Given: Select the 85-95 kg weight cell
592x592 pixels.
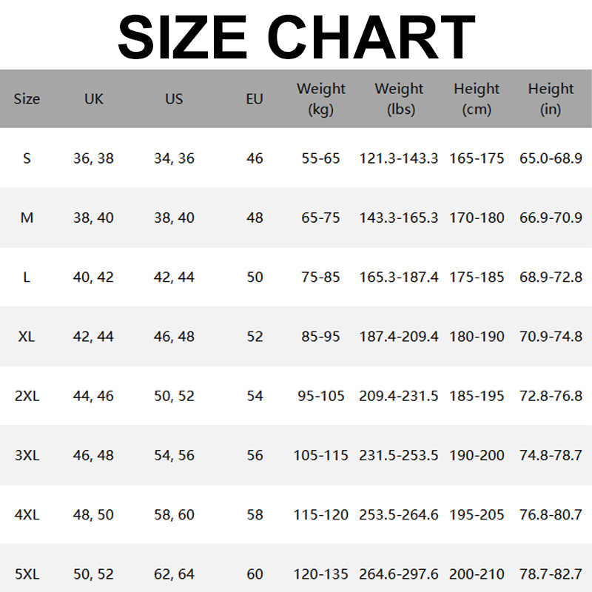Looking at the screenshot, I should pos(321,337).
